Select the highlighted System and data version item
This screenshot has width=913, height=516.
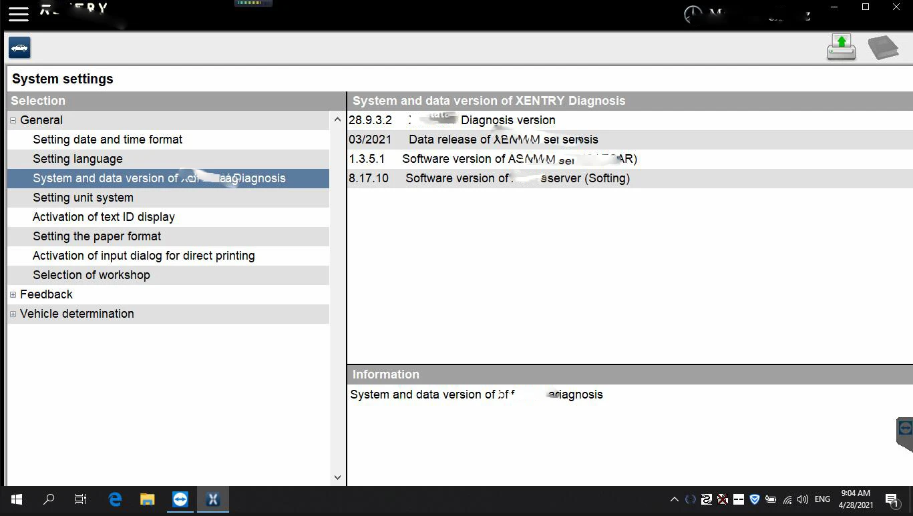[x=168, y=178]
